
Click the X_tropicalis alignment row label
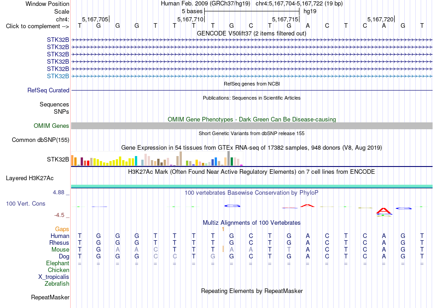click(54, 277)
